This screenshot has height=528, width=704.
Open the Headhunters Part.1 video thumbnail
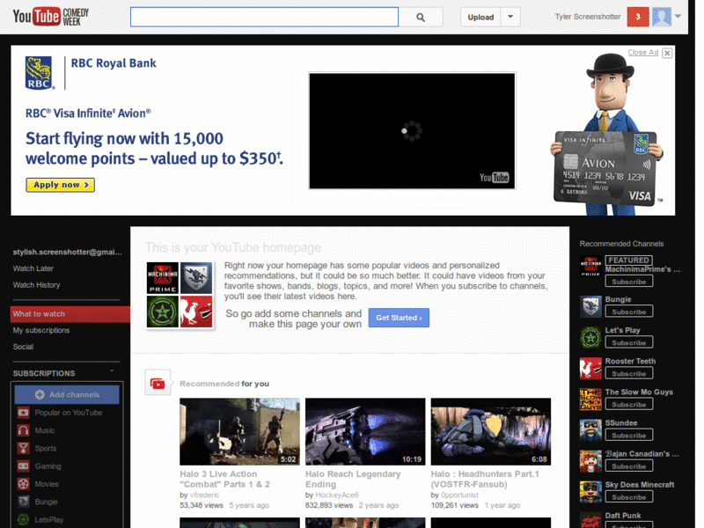pos(491,431)
